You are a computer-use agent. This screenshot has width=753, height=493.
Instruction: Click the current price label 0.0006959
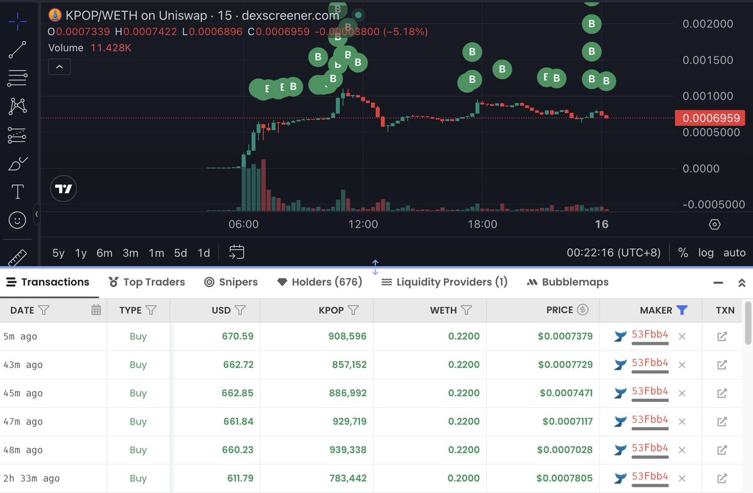710,118
